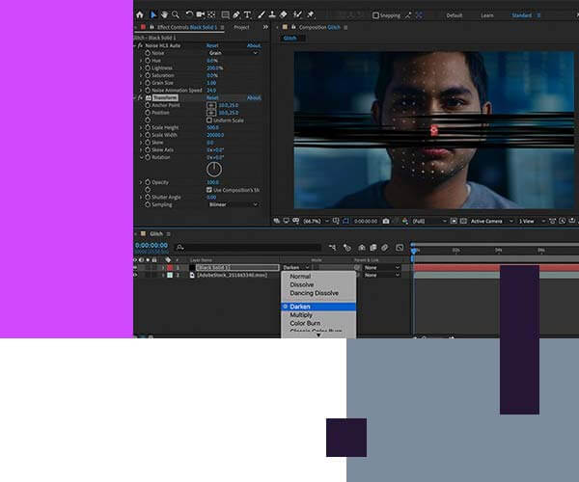Click the Anchor Point crosshair picker button
The width and height of the screenshot is (579, 482).
click(x=211, y=105)
